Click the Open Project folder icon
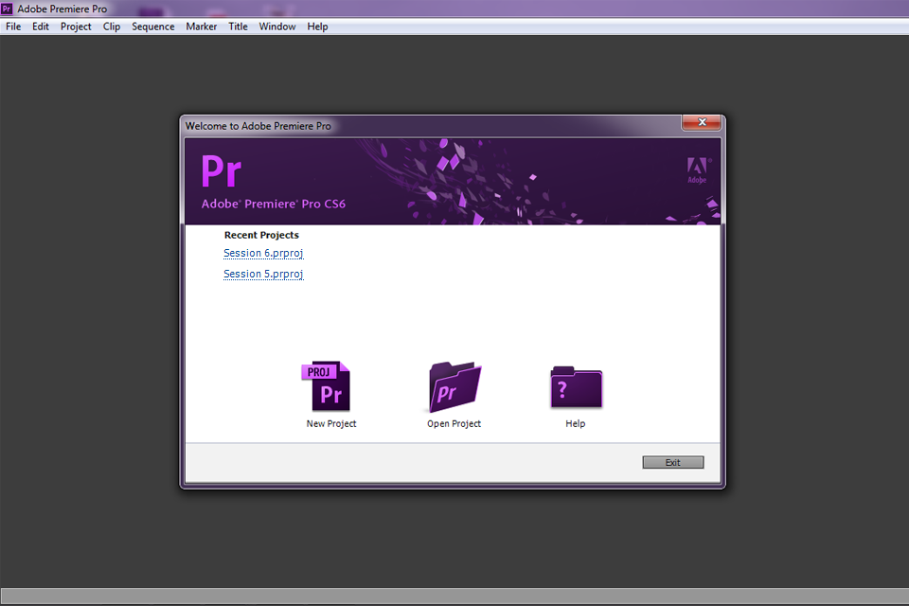 455,386
